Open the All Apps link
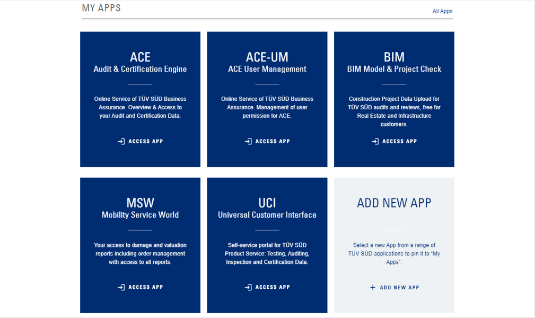 (x=442, y=11)
